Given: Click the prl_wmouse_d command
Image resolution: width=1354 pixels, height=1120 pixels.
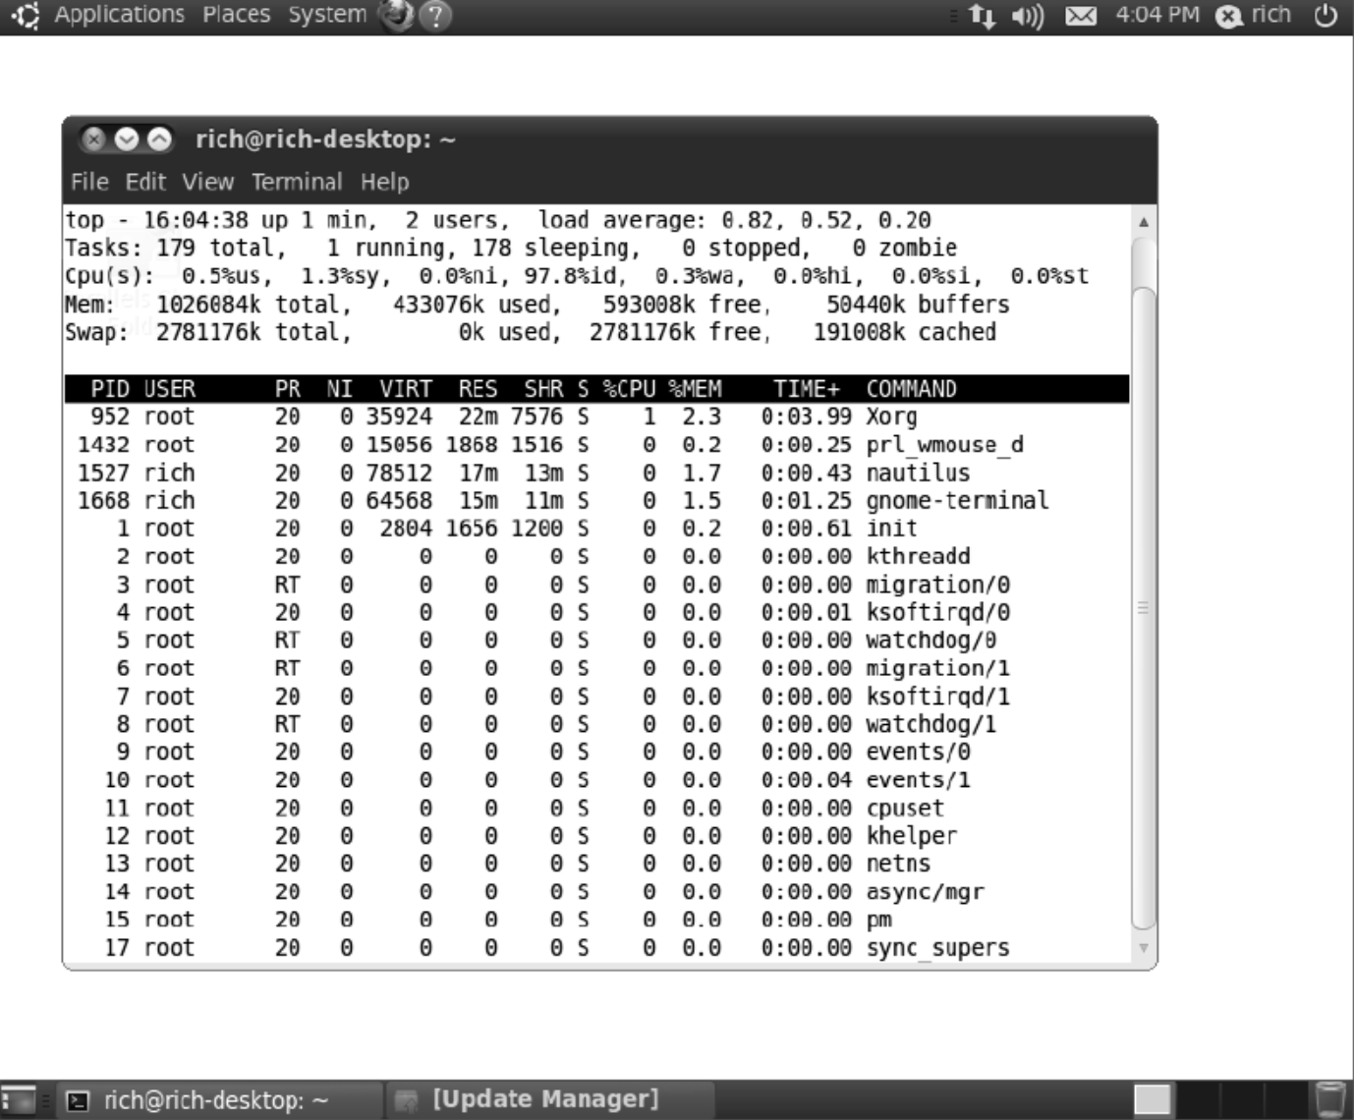Looking at the screenshot, I should pyautogui.click(x=944, y=445).
